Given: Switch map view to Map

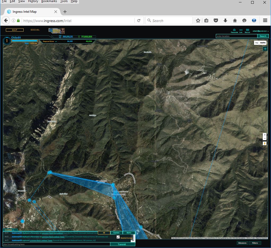Looking at the screenshot, I should point(256,43).
